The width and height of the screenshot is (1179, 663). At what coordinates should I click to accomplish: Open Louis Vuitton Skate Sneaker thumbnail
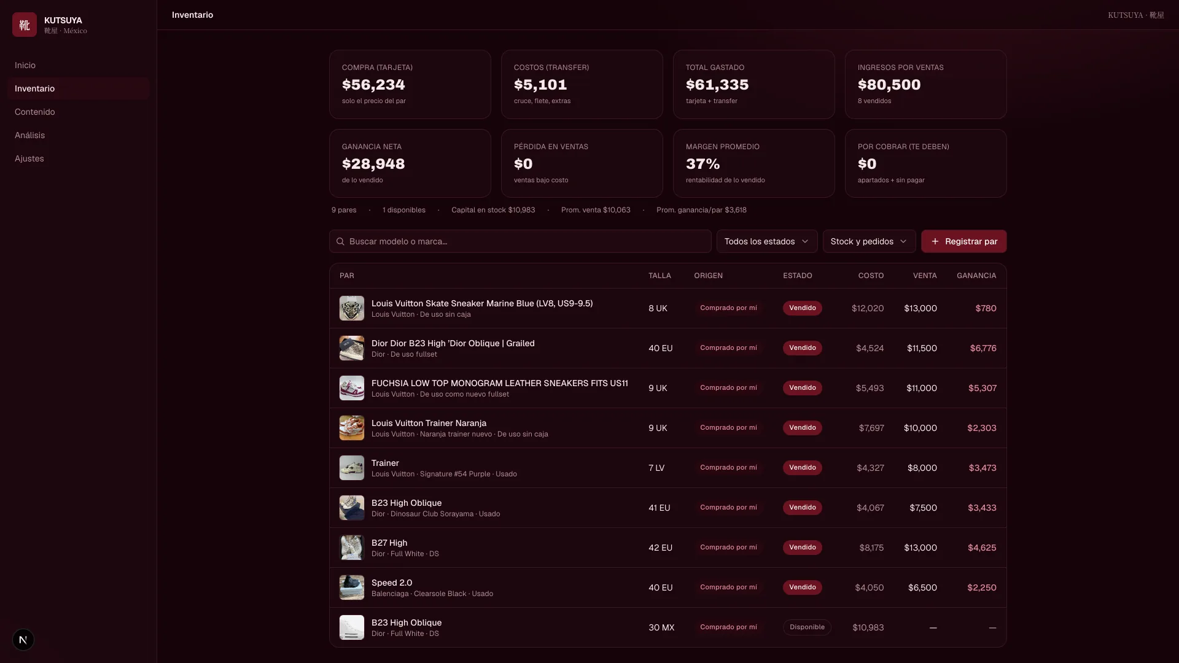click(352, 308)
